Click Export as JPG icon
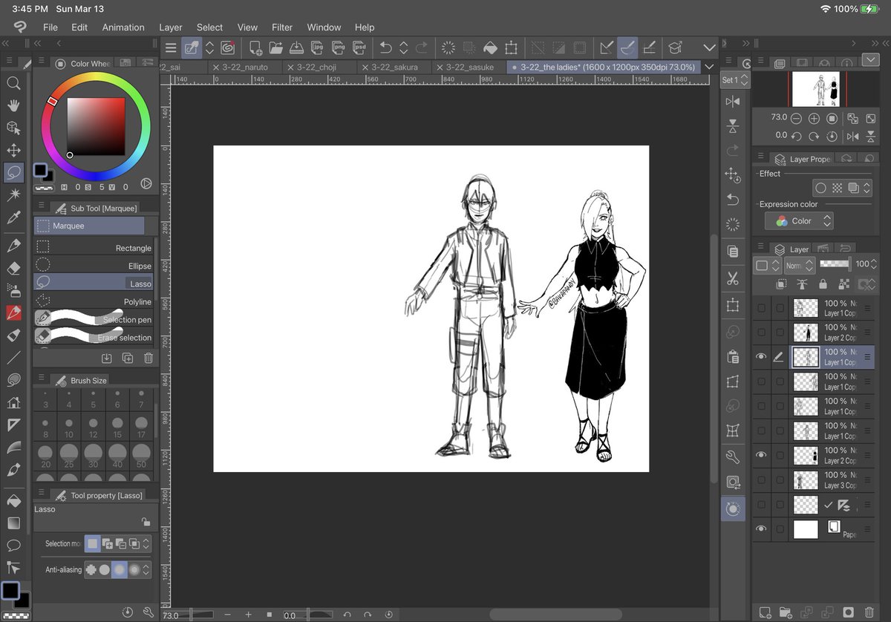 [318, 48]
